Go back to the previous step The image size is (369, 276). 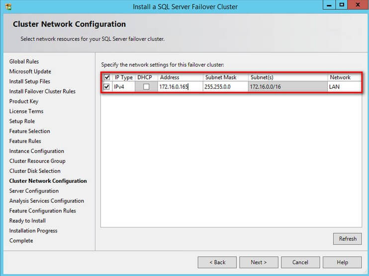coord(217,262)
